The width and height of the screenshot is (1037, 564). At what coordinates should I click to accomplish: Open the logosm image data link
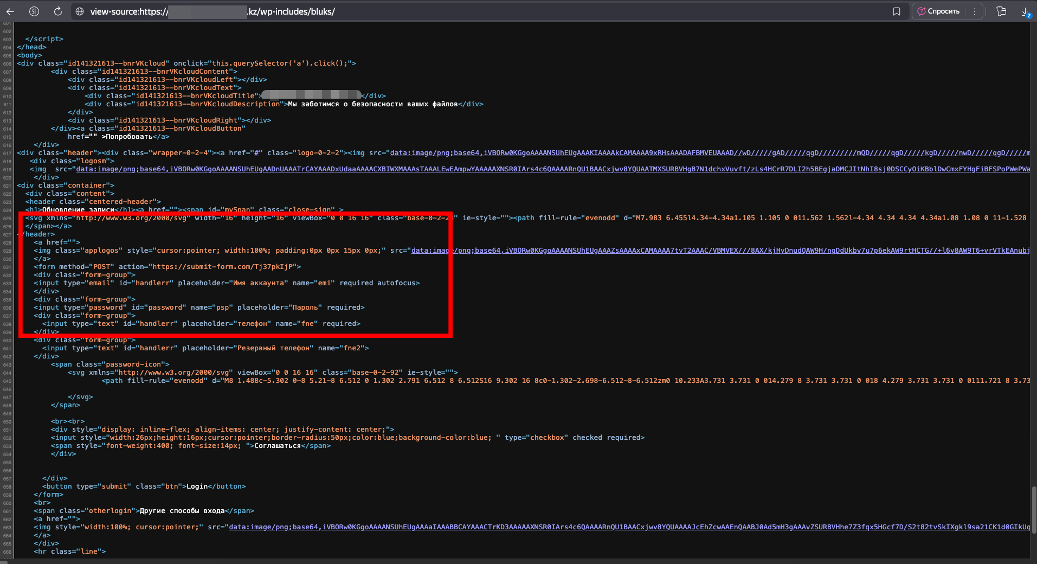(x=542, y=169)
